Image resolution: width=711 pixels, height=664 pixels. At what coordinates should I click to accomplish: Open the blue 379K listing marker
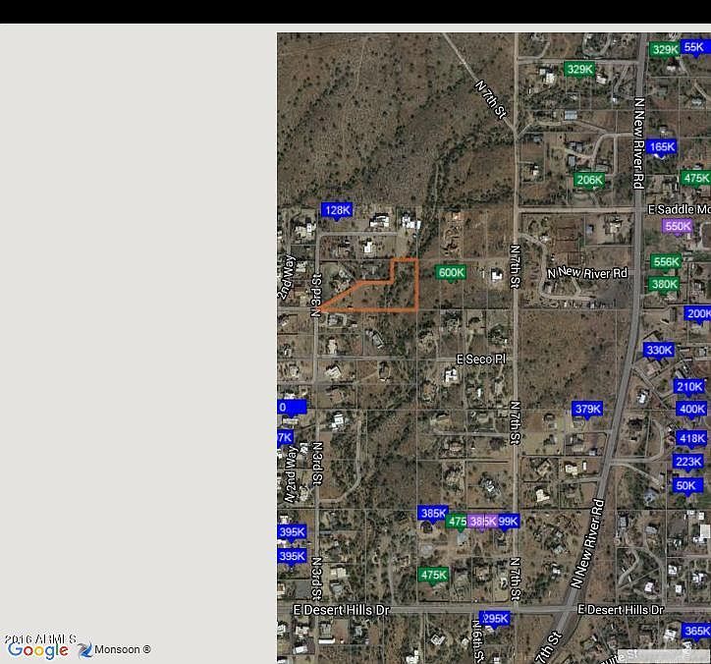(x=587, y=409)
